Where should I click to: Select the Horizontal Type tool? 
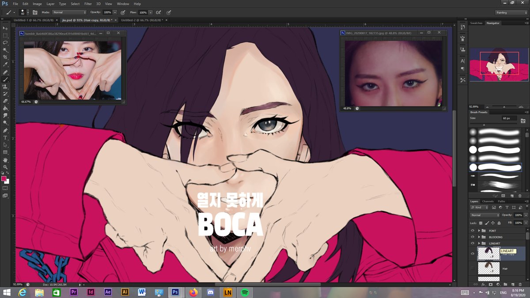coord(5,138)
